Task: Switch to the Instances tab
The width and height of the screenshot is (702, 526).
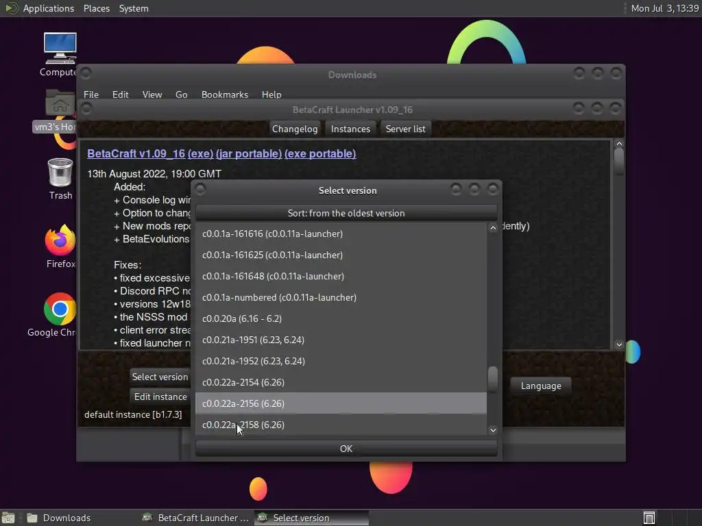Action: [350, 129]
